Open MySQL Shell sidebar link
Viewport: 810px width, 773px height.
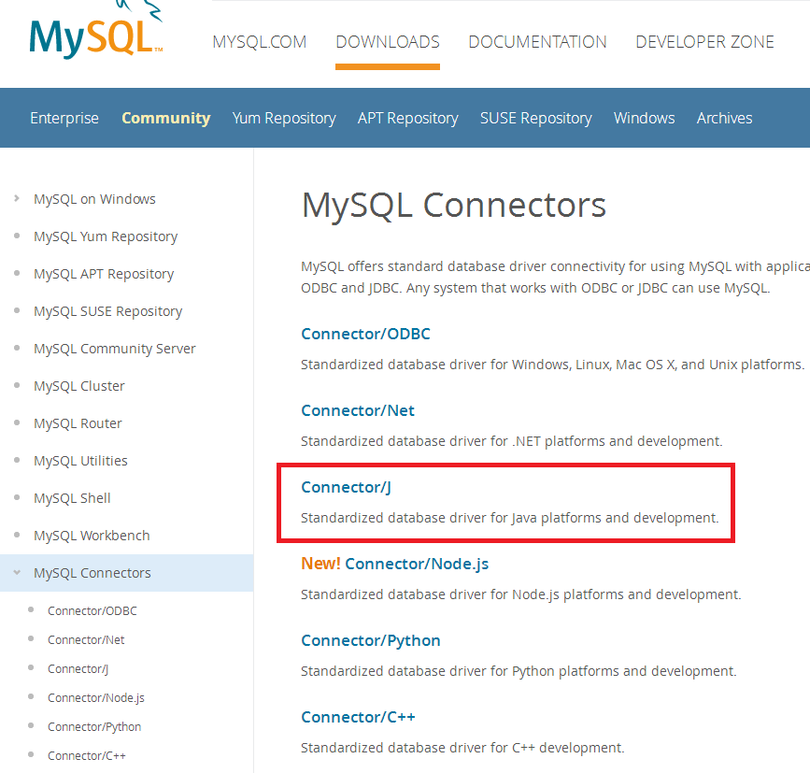72,498
